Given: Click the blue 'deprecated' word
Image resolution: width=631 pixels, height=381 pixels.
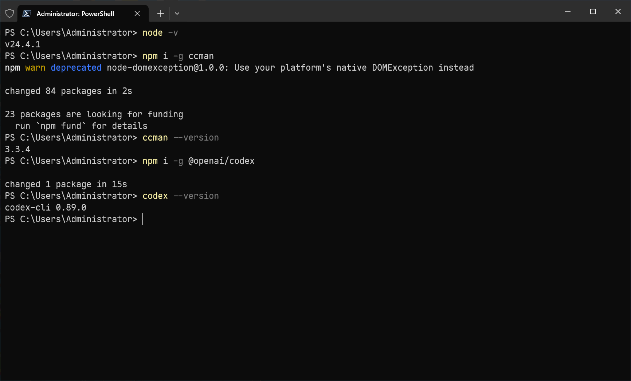Looking at the screenshot, I should click(76, 68).
